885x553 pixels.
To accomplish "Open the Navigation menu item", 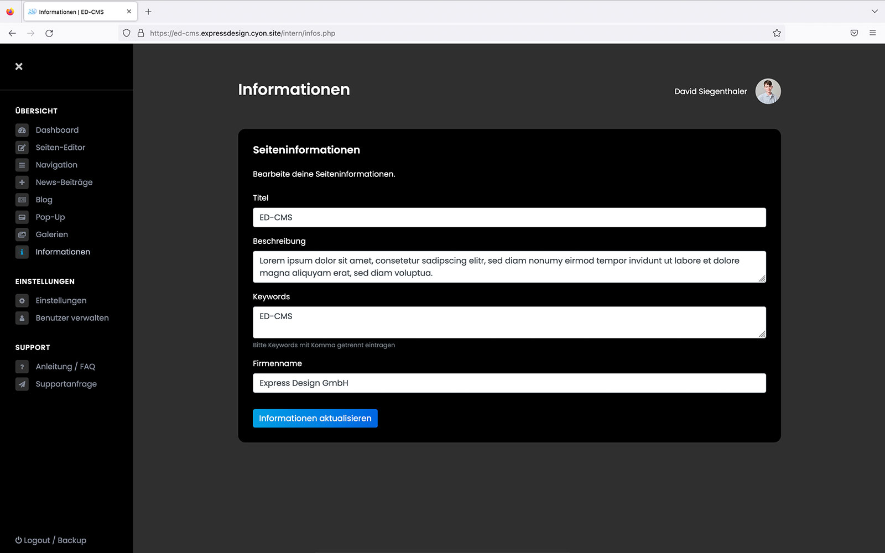I will click(56, 165).
